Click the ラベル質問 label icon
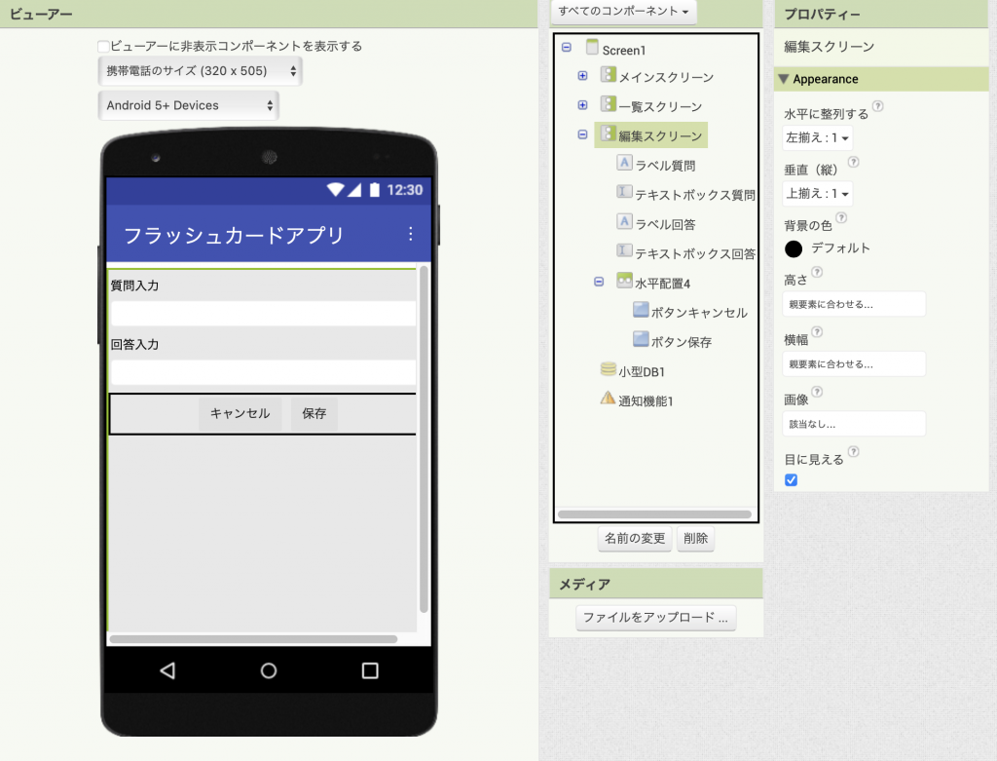The height and width of the screenshot is (761, 997). (625, 164)
